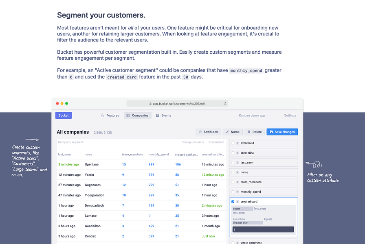Sort by monthly_spend column header
Viewport: 365px width, 244px height.
(x=158, y=155)
